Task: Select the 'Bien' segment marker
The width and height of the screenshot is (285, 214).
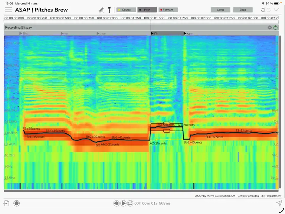Action: coord(24,33)
